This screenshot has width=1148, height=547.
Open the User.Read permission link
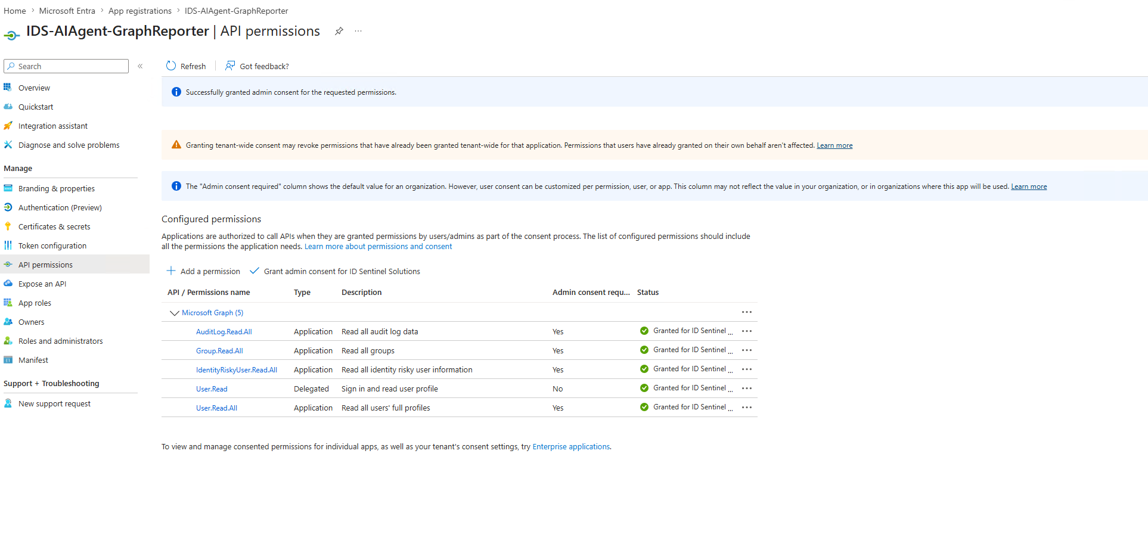click(x=212, y=389)
